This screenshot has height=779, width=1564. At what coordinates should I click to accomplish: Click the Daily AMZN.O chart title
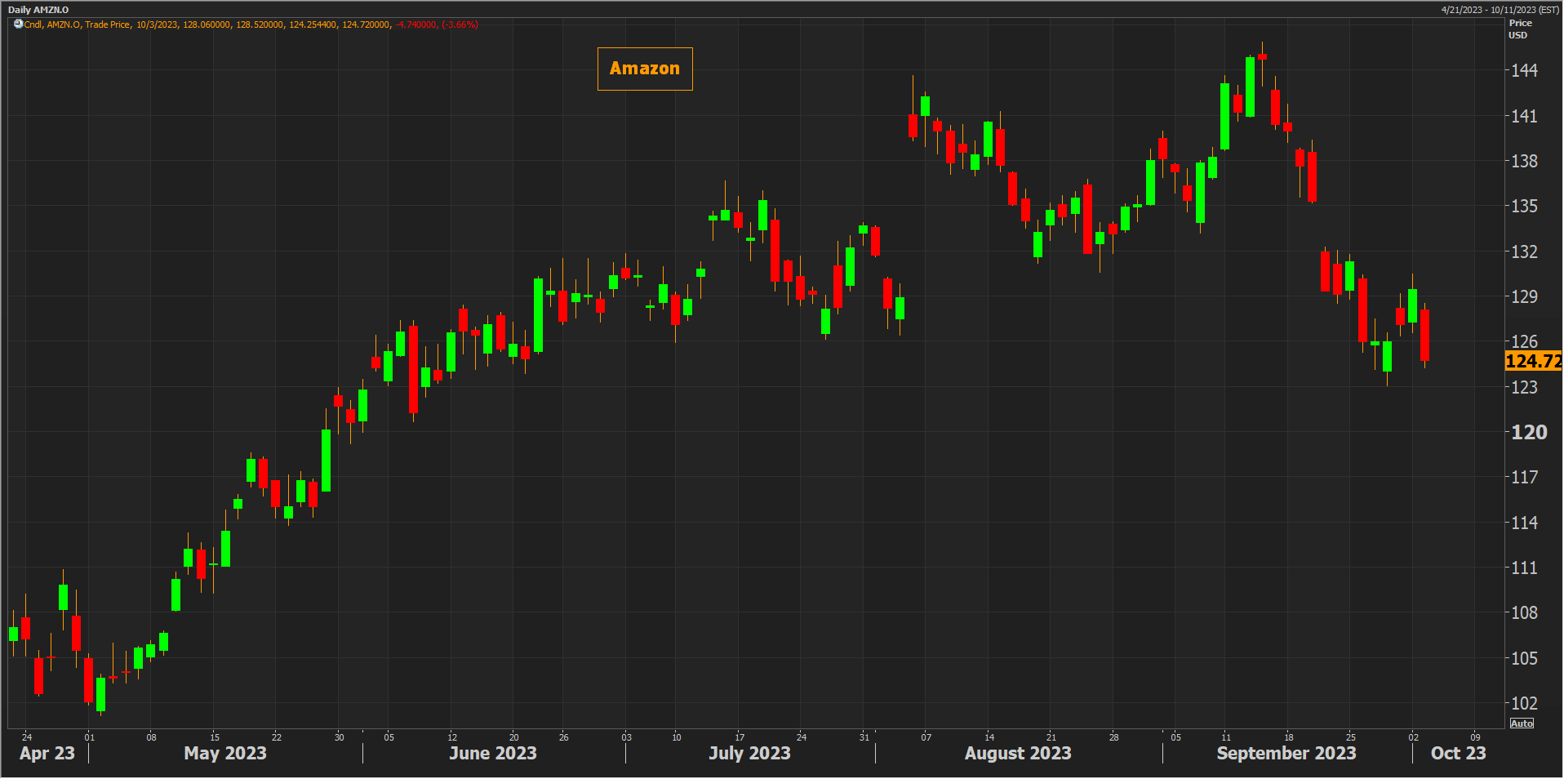pos(38,10)
